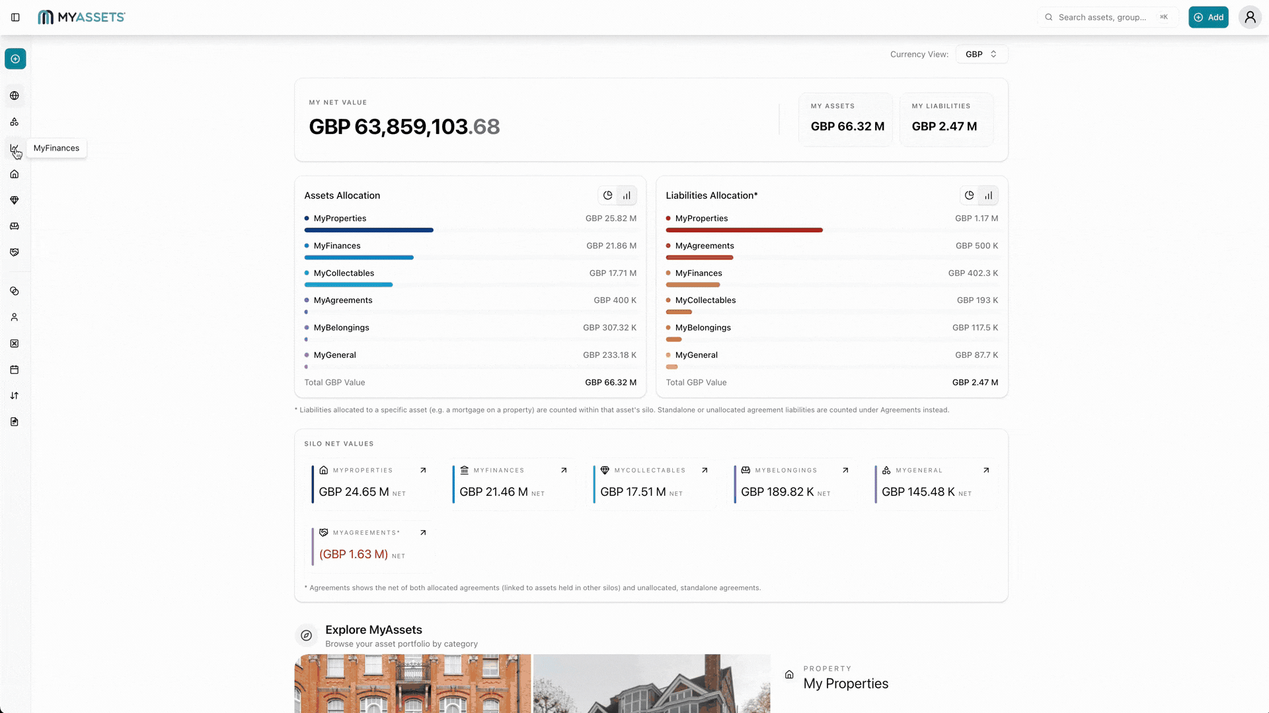
Task: Toggle the sidebar panel icon
Action: coord(15,17)
